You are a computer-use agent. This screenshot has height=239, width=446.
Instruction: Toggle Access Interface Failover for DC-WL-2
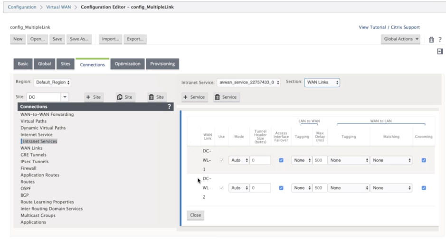281,188
